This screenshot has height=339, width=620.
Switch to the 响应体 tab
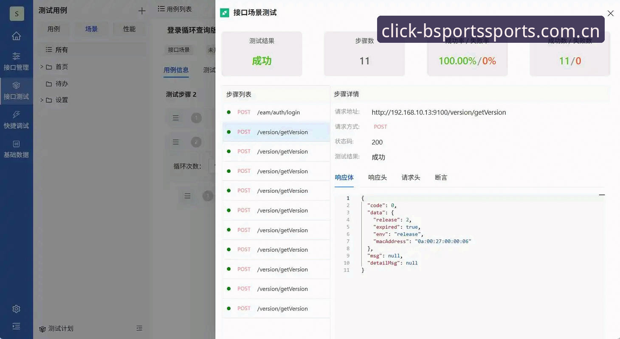[x=344, y=178]
